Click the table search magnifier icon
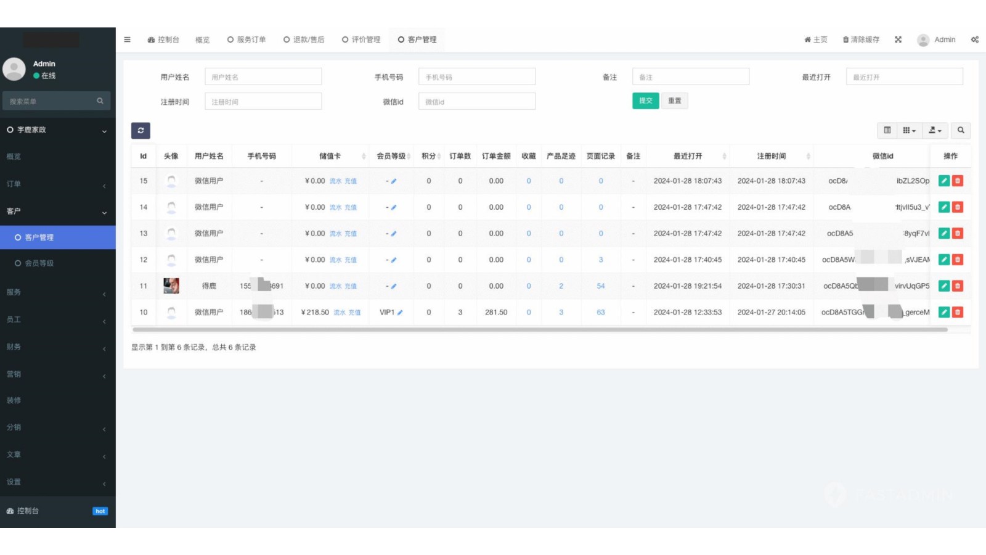The width and height of the screenshot is (986, 555). pos(961,130)
